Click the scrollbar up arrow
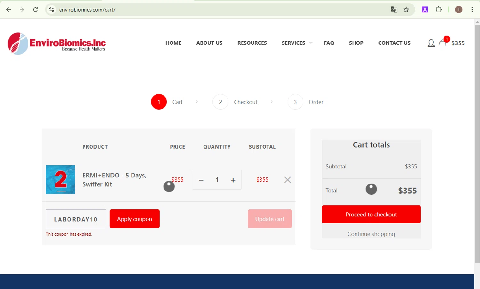The width and height of the screenshot is (480, 289). pos(477,22)
